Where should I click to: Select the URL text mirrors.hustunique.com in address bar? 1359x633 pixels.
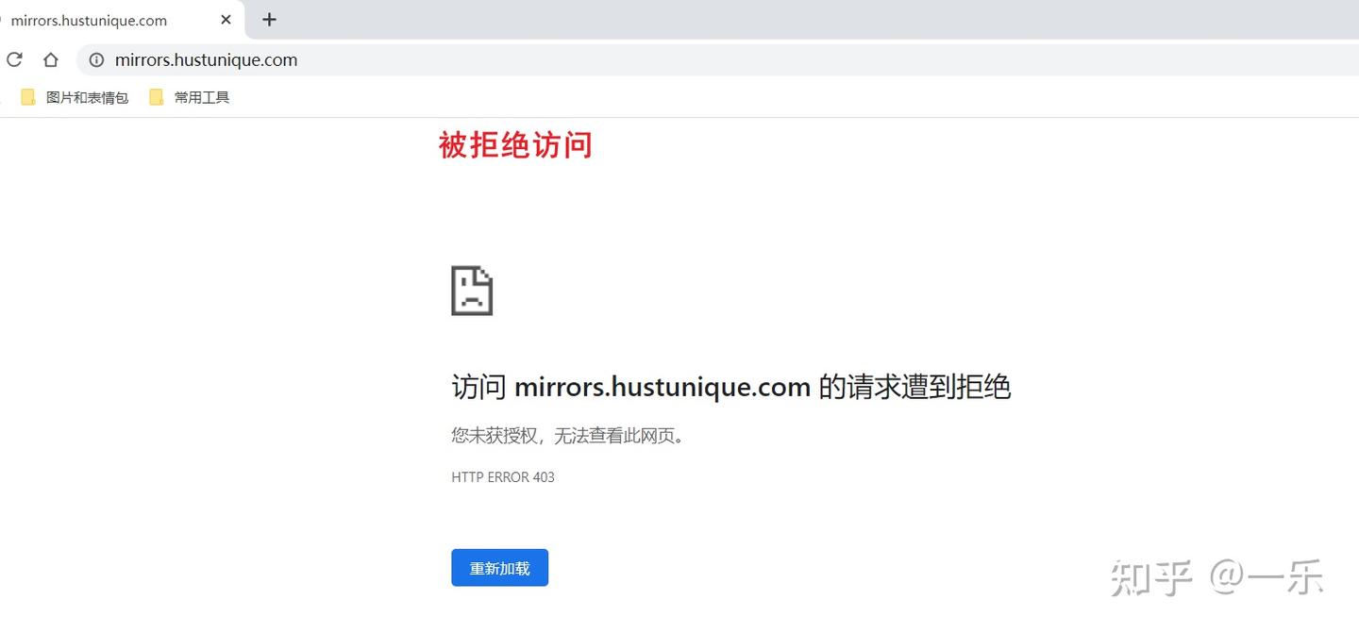206,59
